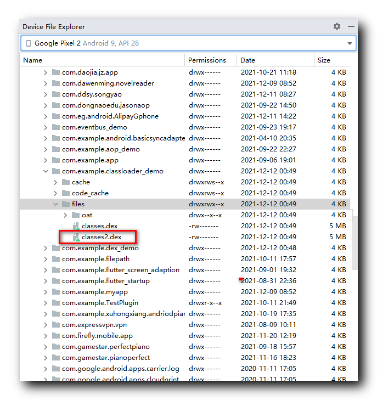Click the date 2021-08-31 22:36
Screen dimensions: 377x400
(x=268, y=281)
